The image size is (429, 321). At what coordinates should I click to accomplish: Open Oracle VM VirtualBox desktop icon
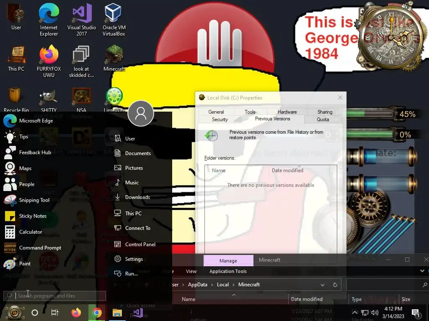114,19
